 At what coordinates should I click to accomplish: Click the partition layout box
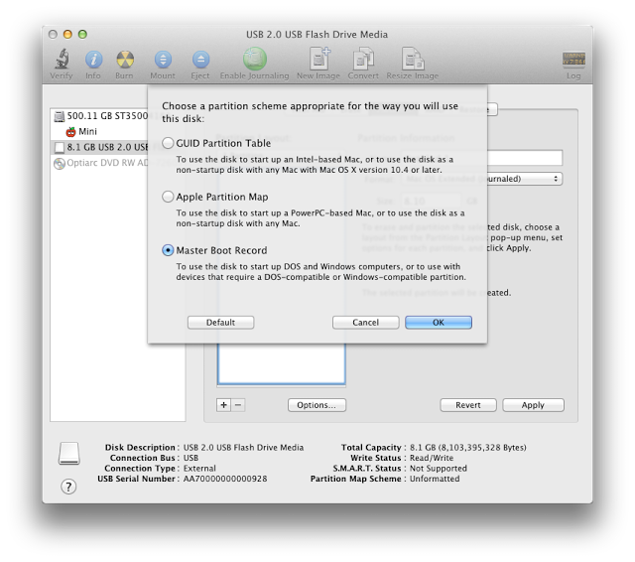pyautogui.click(x=282, y=363)
